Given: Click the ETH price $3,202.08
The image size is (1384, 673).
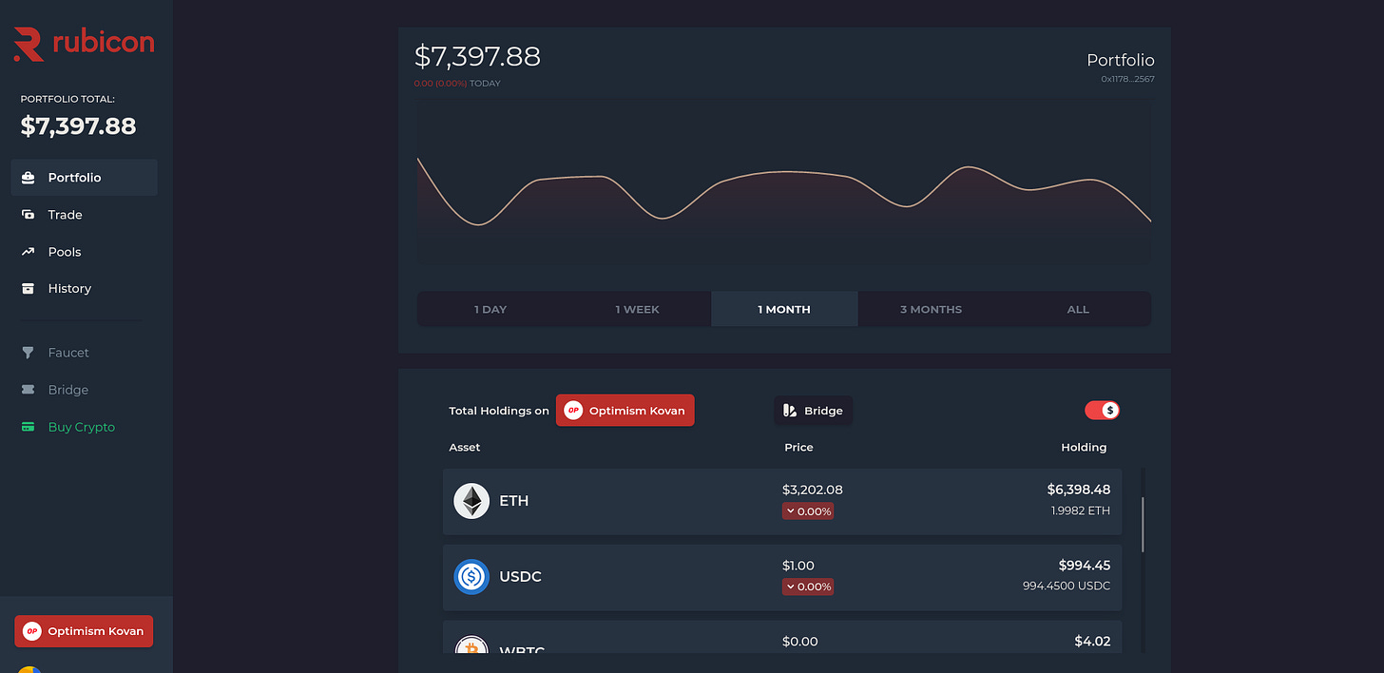Looking at the screenshot, I should pyautogui.click(x=813, y=490).
